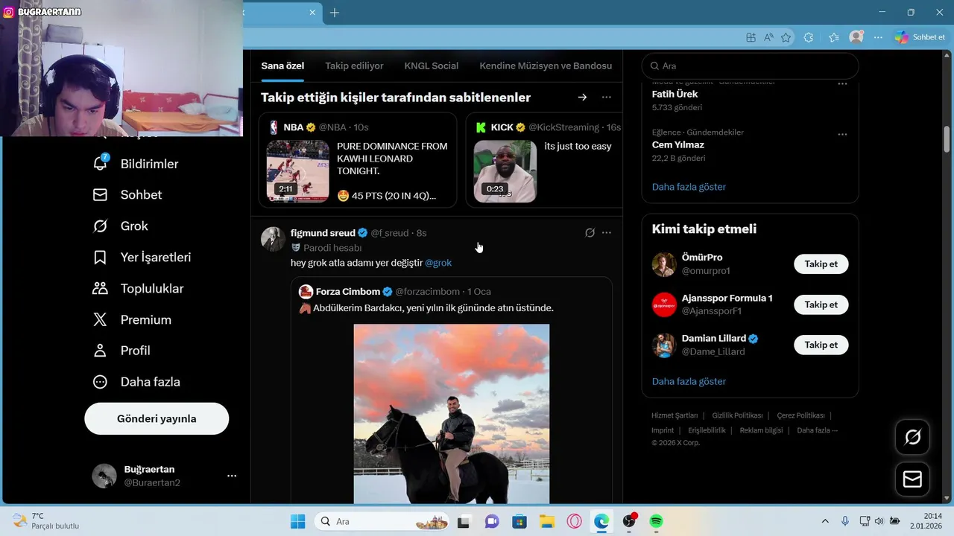Viewport: 954px width, 536px height.
Task: Open Çerez Politikası footer link
Action: (800, 415)
